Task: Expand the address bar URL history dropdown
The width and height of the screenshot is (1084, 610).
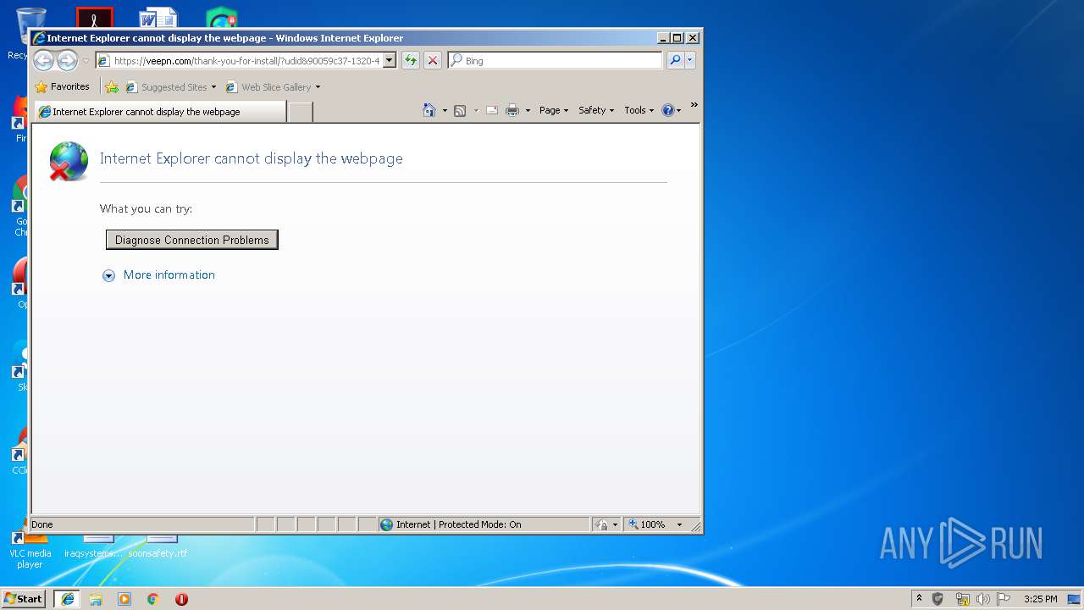Action: point(390,60)
